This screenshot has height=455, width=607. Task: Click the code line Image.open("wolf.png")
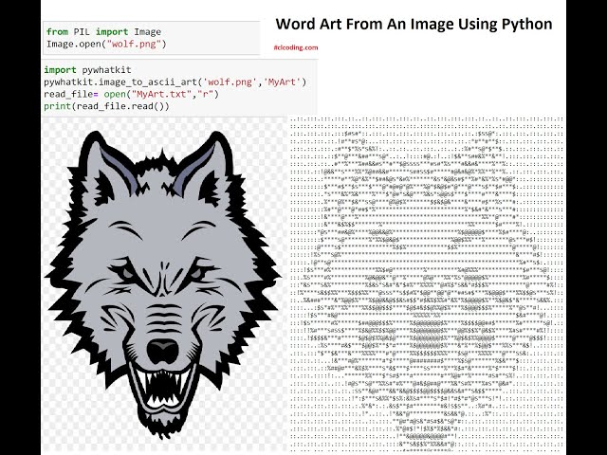click(106, 44)
